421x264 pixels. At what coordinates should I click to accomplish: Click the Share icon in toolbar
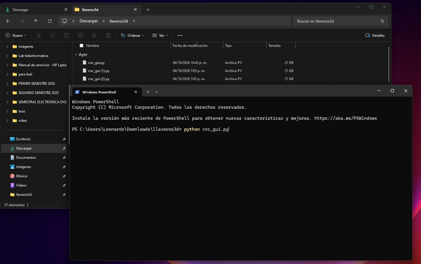(x=94, y=35)
